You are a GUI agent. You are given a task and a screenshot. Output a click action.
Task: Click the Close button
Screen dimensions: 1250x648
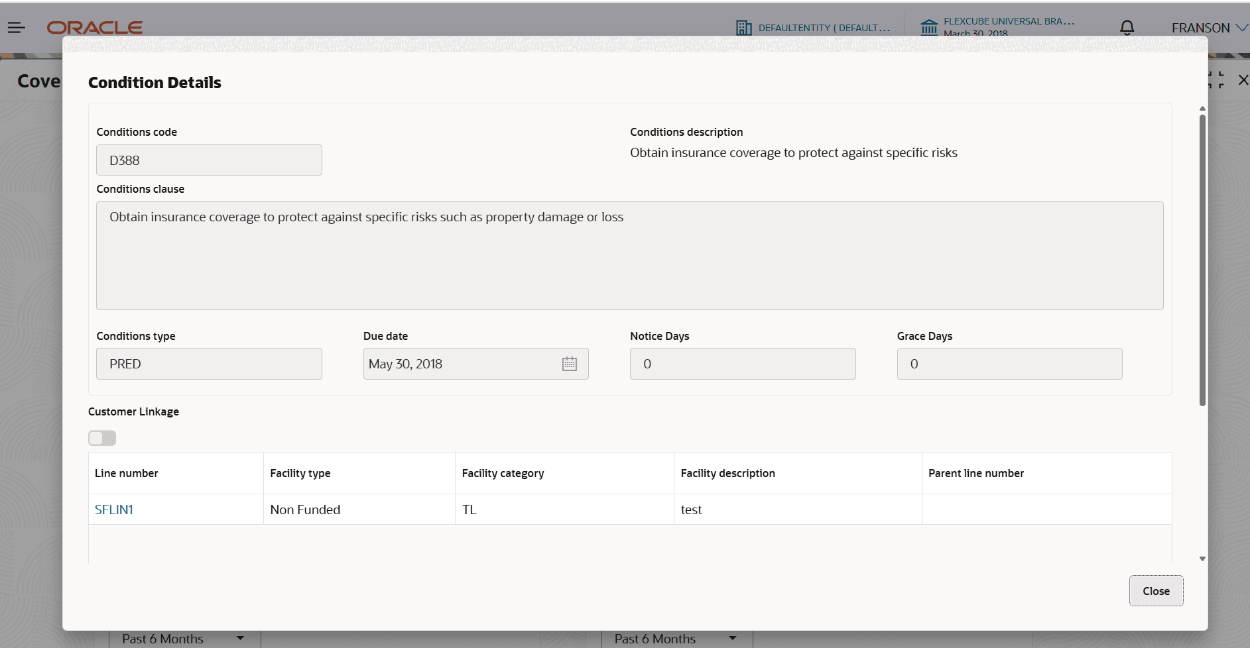tap(1156, 591)
